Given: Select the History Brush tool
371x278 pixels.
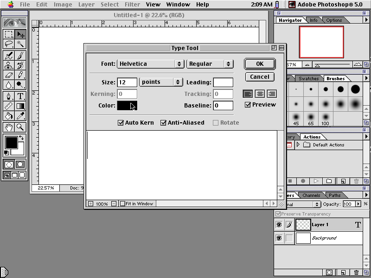Looking at the screenshot, I should [20, 65].
